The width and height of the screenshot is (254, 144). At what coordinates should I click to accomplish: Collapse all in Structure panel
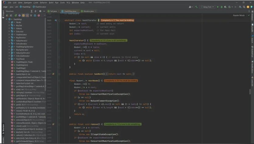(x=35, y=11)
